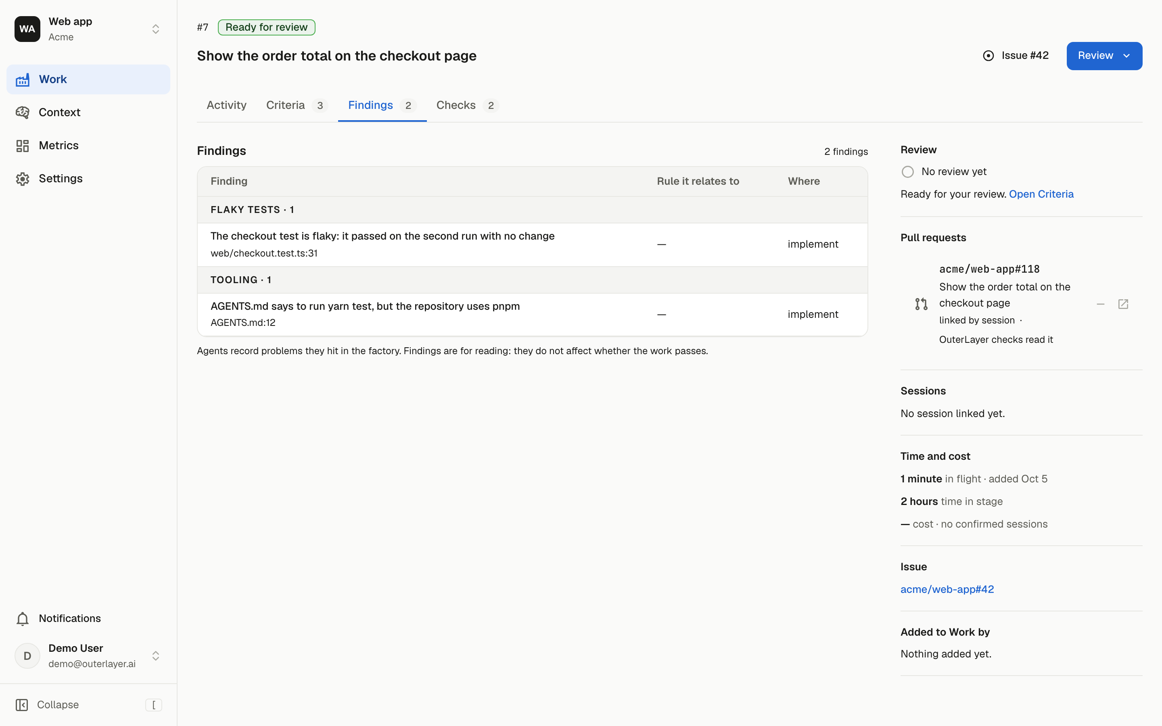Follow the Open Criteria link
The image size is (1162, 726).
1041,194
